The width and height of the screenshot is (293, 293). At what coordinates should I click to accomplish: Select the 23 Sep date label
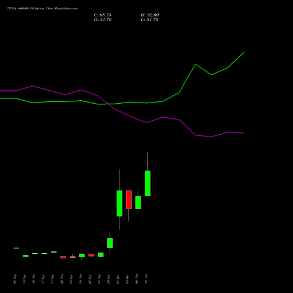pyautogui.click(x=71, y=279)
